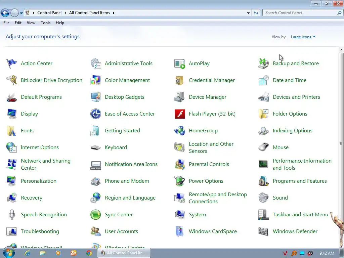Open the Administrative Tools gear icon

click(x=96, y=63)
